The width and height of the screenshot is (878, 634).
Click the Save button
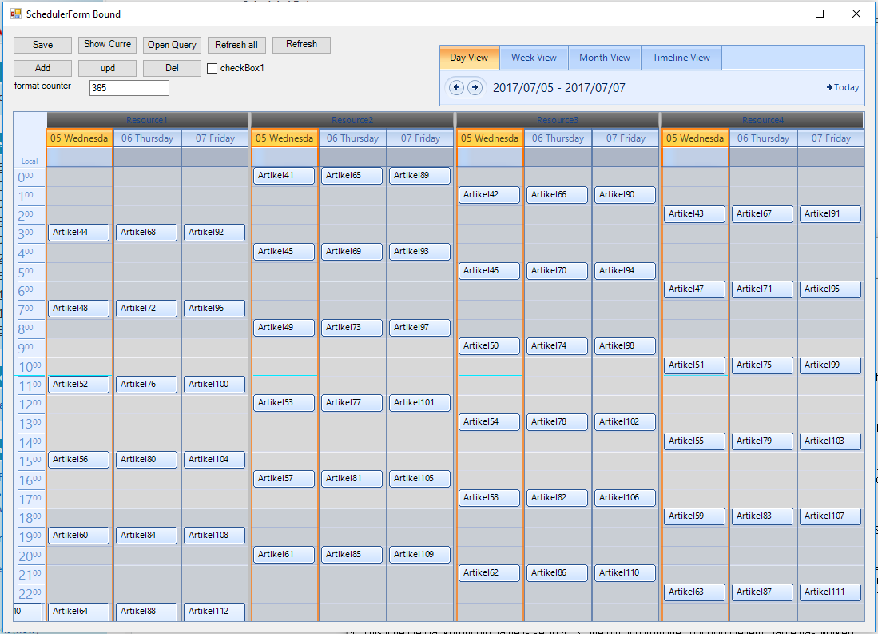(42, 45)
